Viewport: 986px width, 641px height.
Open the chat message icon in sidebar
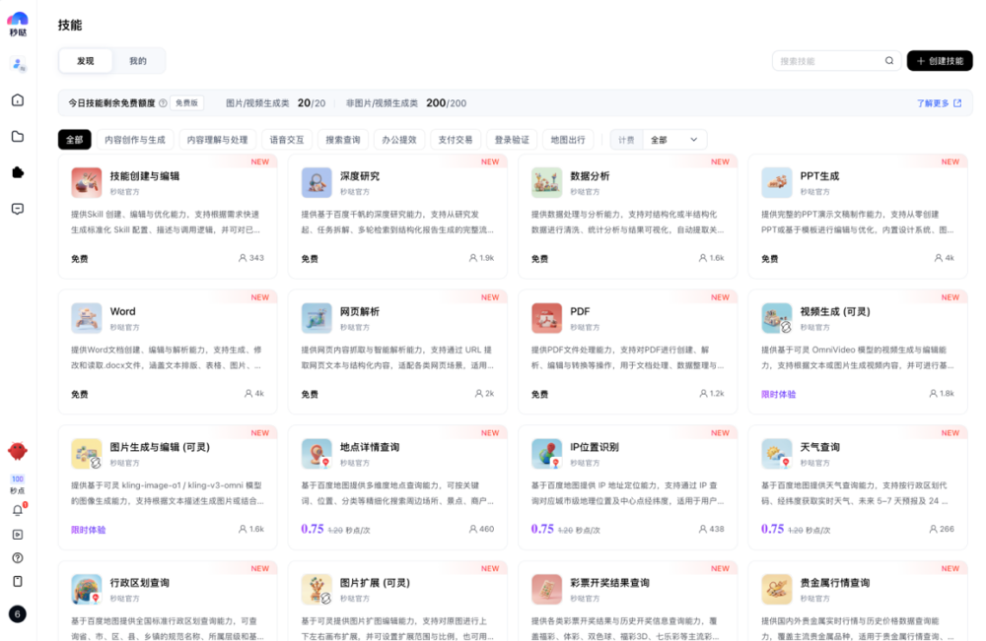coord(18,209)
